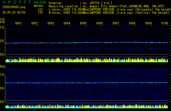Click the meteor count 137

[x=40, y=10]
